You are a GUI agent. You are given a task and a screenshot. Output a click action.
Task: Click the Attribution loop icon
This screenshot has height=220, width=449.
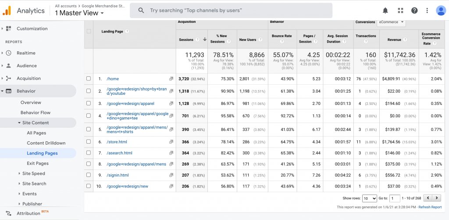tap(9, 213)
